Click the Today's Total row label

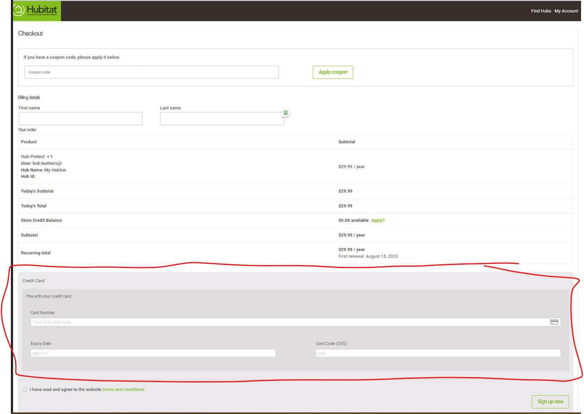point(34,206)
